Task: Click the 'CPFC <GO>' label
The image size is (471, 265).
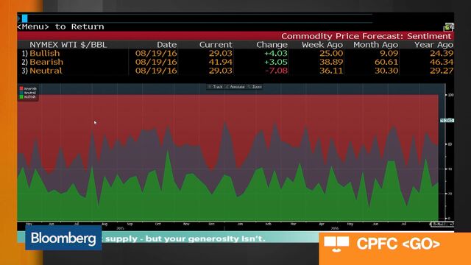Action: [398, 244]
